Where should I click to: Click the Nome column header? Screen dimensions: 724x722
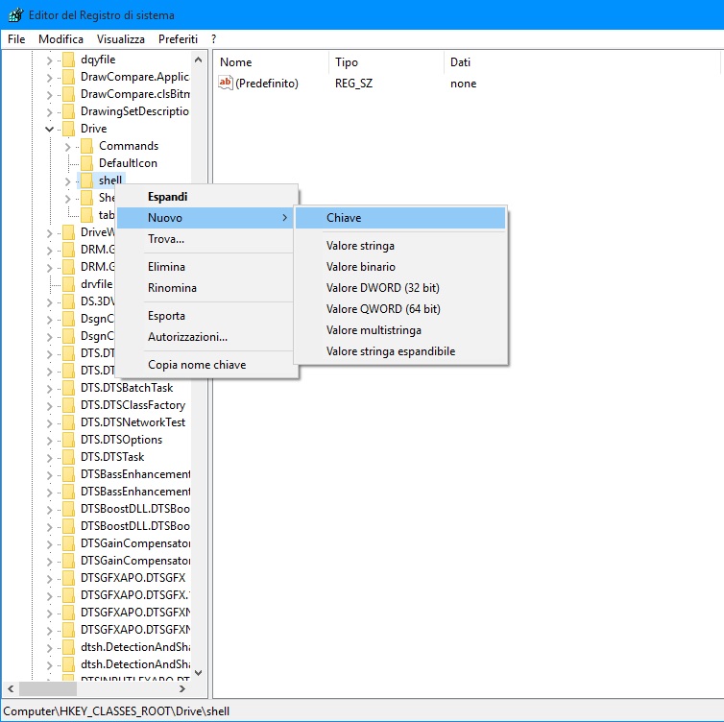pos(236,62)
